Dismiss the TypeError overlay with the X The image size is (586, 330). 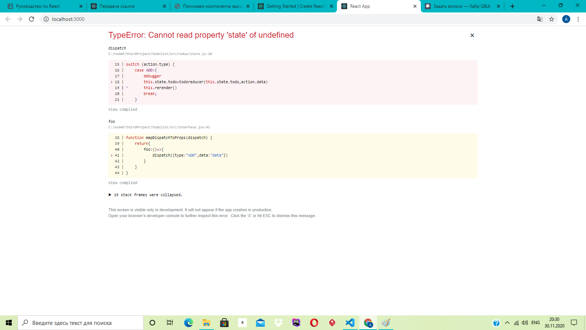pos(472,35)
